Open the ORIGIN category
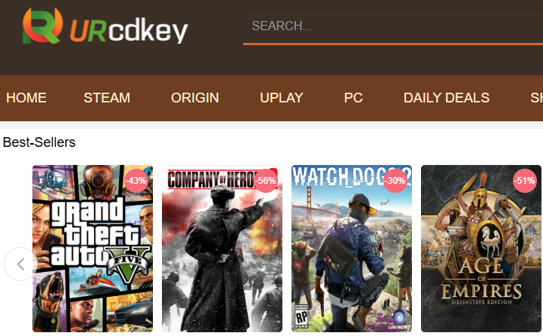The image size is (543, 336). point(195,98)
